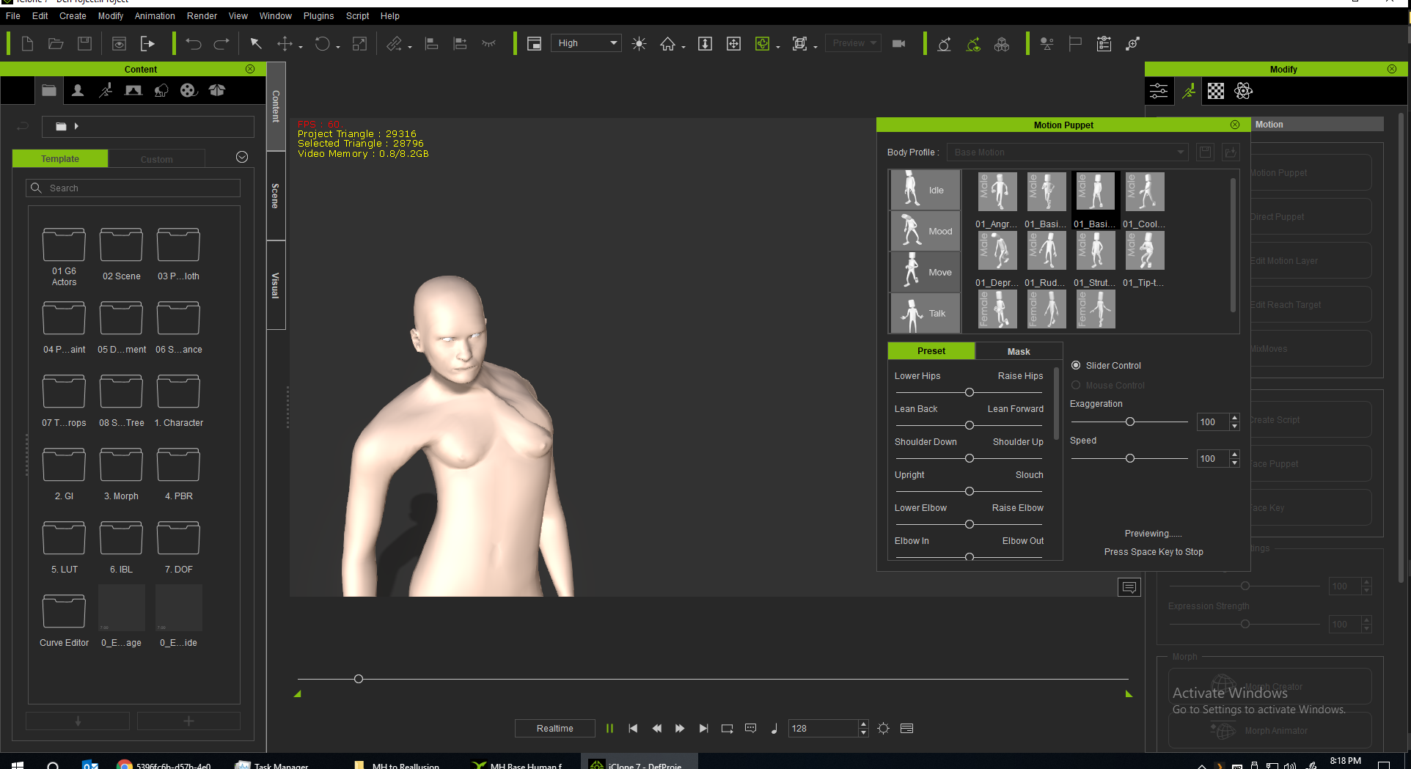
Task: Open the Visual side tab
Action: point(276,285)
